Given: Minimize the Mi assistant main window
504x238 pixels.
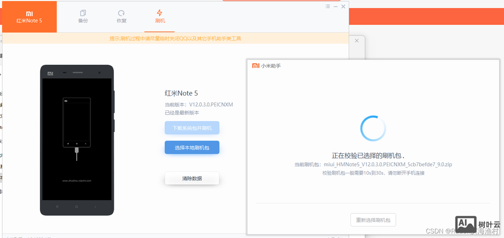Looking at the screenshot, I should [x=336, y=6].
